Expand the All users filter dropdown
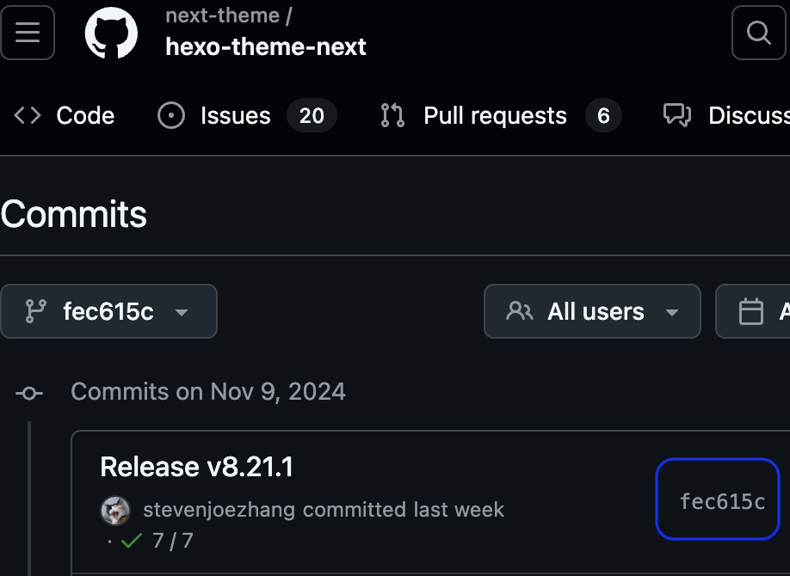The width and height of the screenshot is (790, 576). click(592, 311)
